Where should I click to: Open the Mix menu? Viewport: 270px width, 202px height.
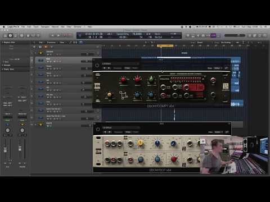click(62, 27)
